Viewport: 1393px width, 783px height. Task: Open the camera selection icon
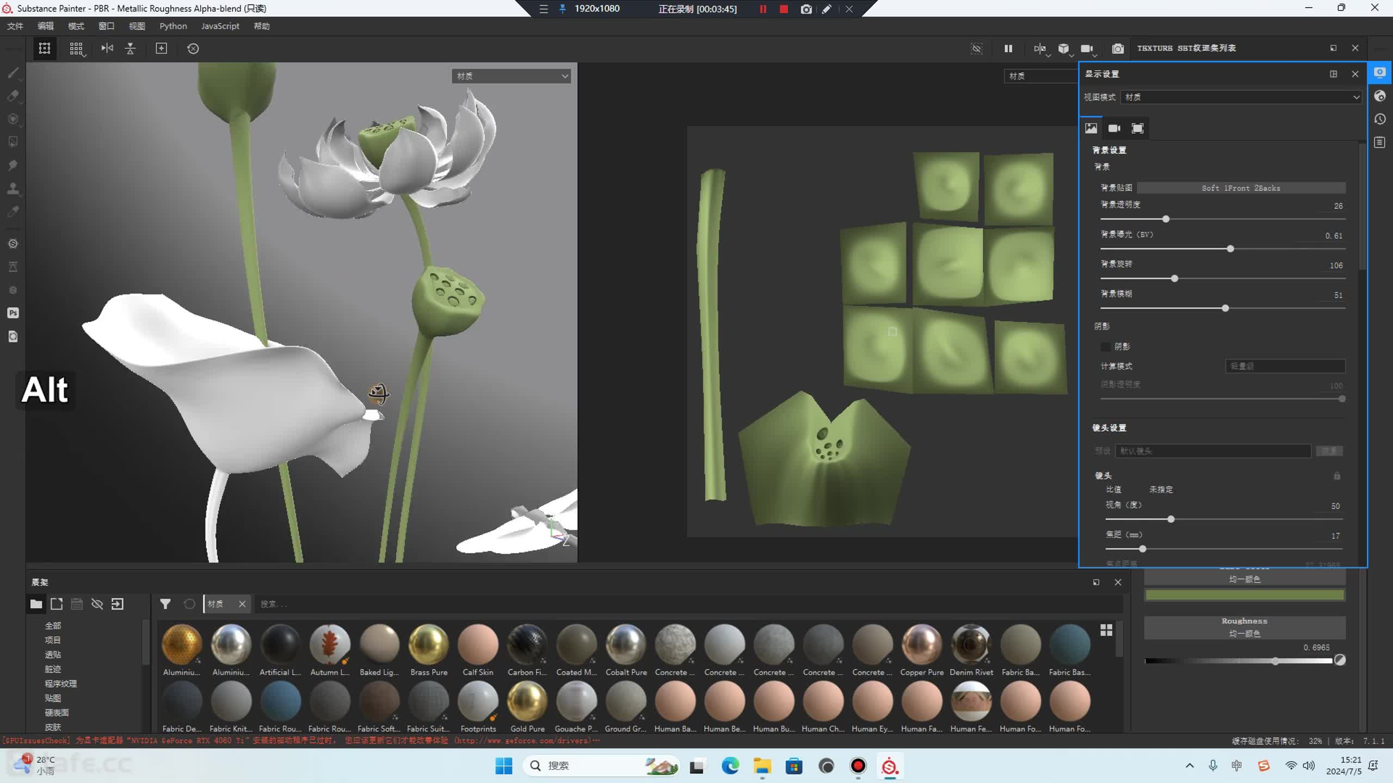click(1088, 49)
